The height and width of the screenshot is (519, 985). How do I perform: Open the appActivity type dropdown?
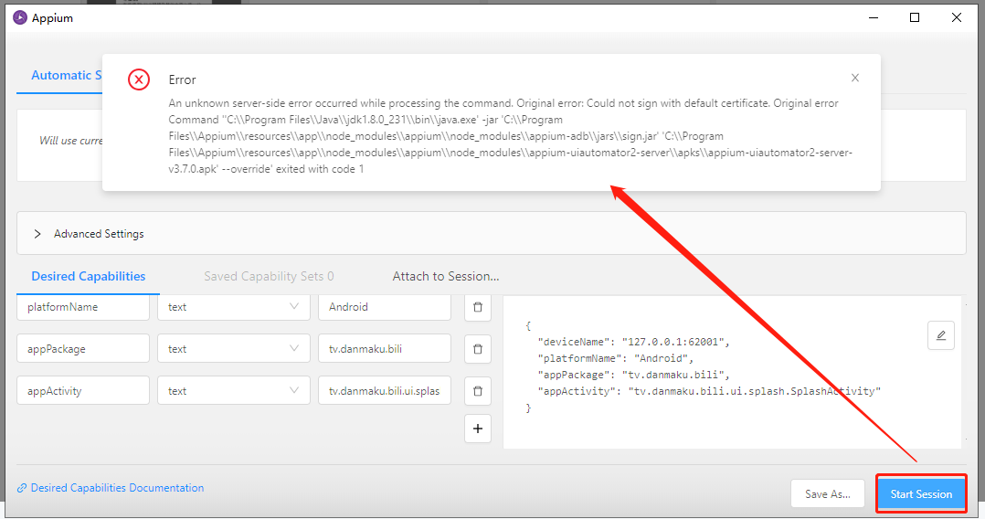[233, 391]
